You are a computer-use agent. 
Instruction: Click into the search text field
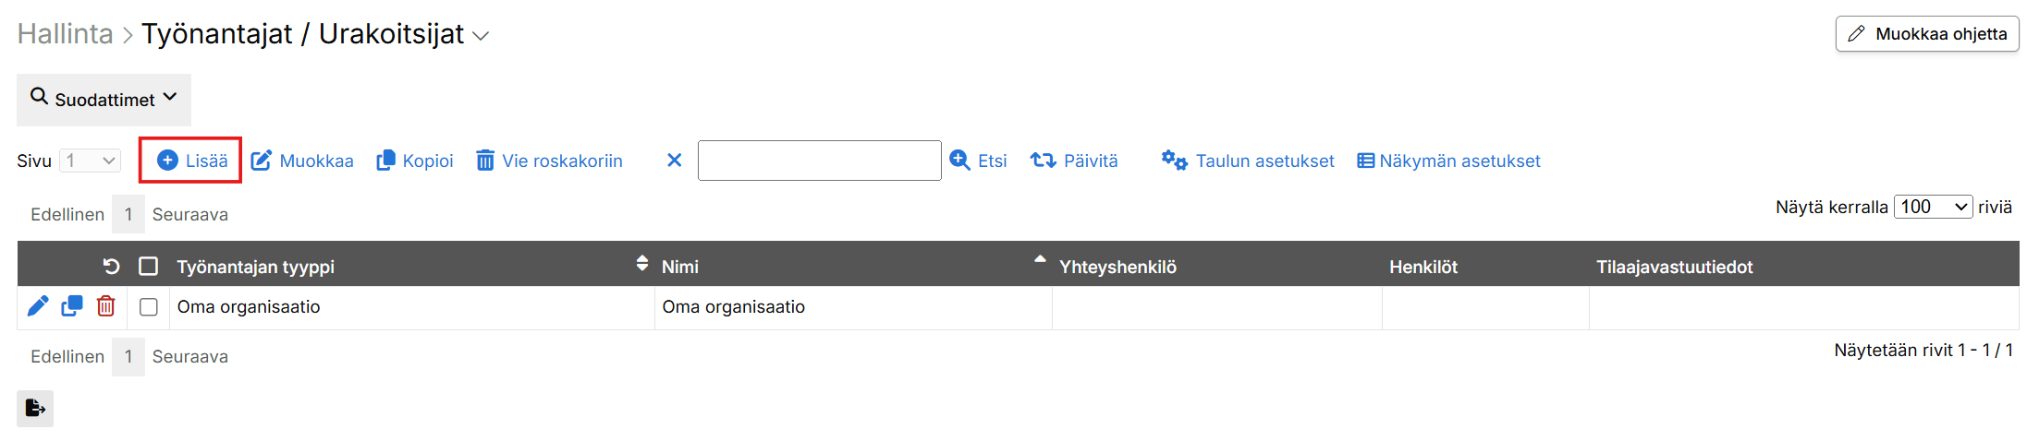point(819,161)
